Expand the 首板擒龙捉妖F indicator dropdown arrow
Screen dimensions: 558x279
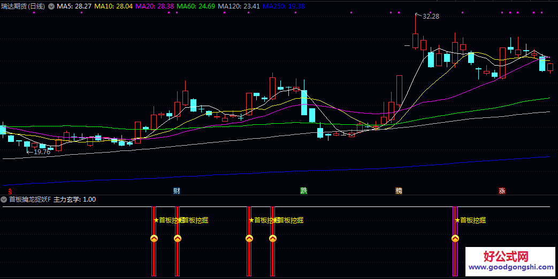(4, 200)
